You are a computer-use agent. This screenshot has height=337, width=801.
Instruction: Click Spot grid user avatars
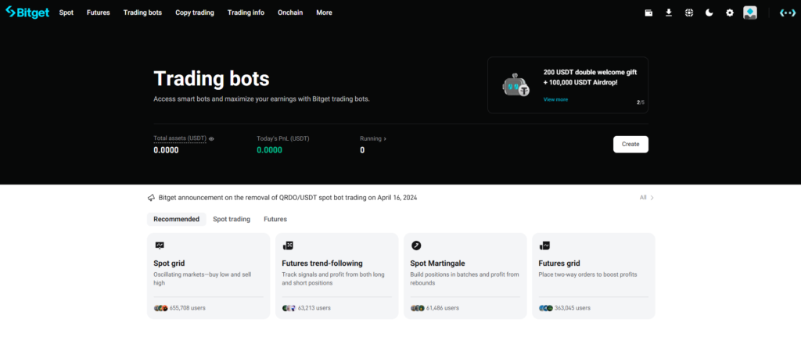(x=161, y=308)
